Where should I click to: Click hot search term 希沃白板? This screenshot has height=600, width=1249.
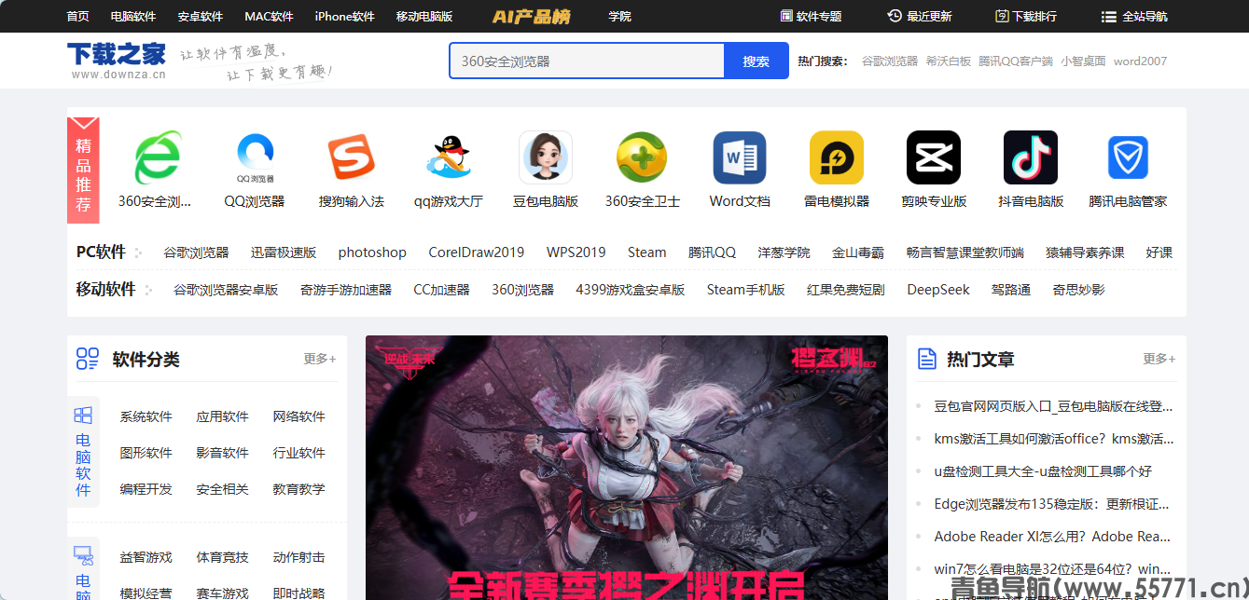click(x=949, y=61)
